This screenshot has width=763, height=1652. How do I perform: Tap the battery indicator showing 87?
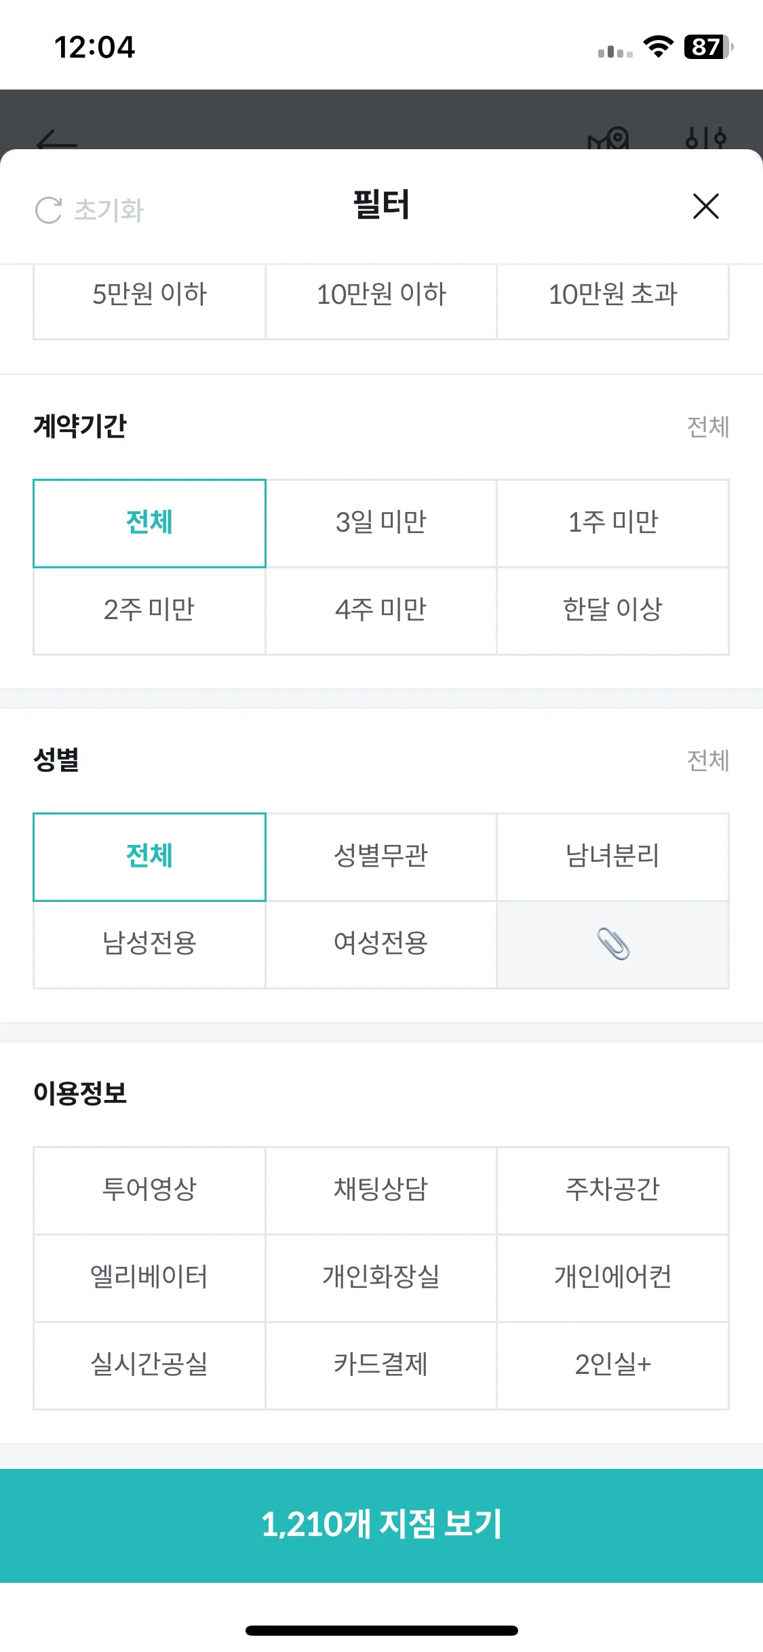[x=708, y=47]
